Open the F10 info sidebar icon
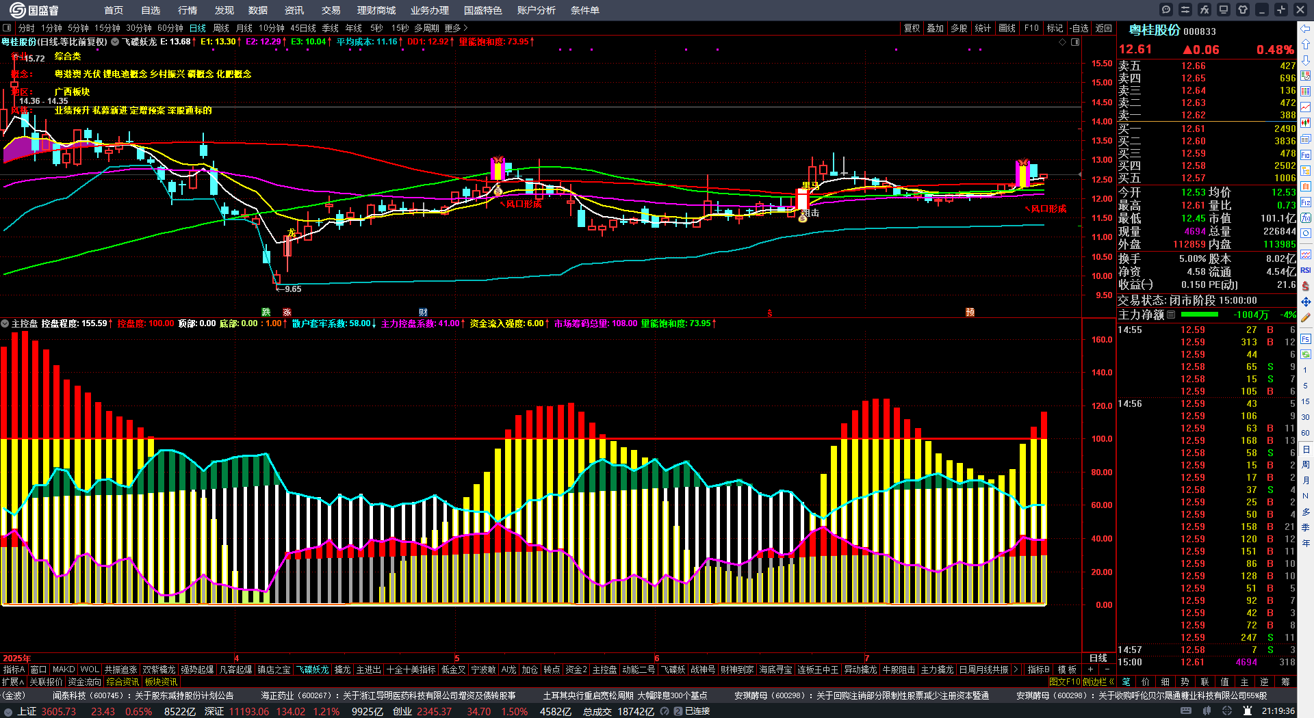This screenshot has width=1314, height=718. (1306, 155)
